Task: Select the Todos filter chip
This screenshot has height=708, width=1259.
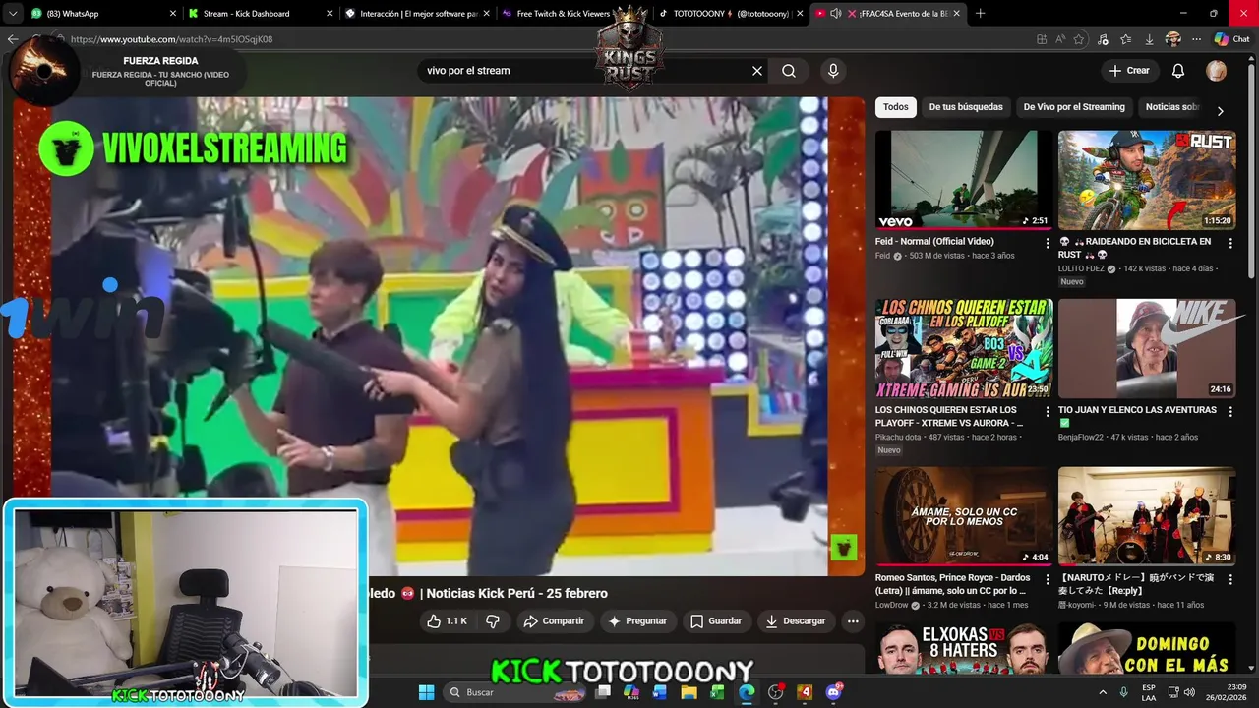Action: 895,107
